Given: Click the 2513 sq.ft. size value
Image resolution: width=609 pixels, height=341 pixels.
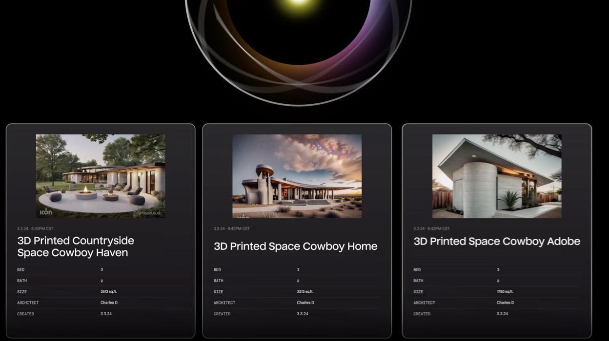Looking at the screenshot, I should (x=109, y=292).
